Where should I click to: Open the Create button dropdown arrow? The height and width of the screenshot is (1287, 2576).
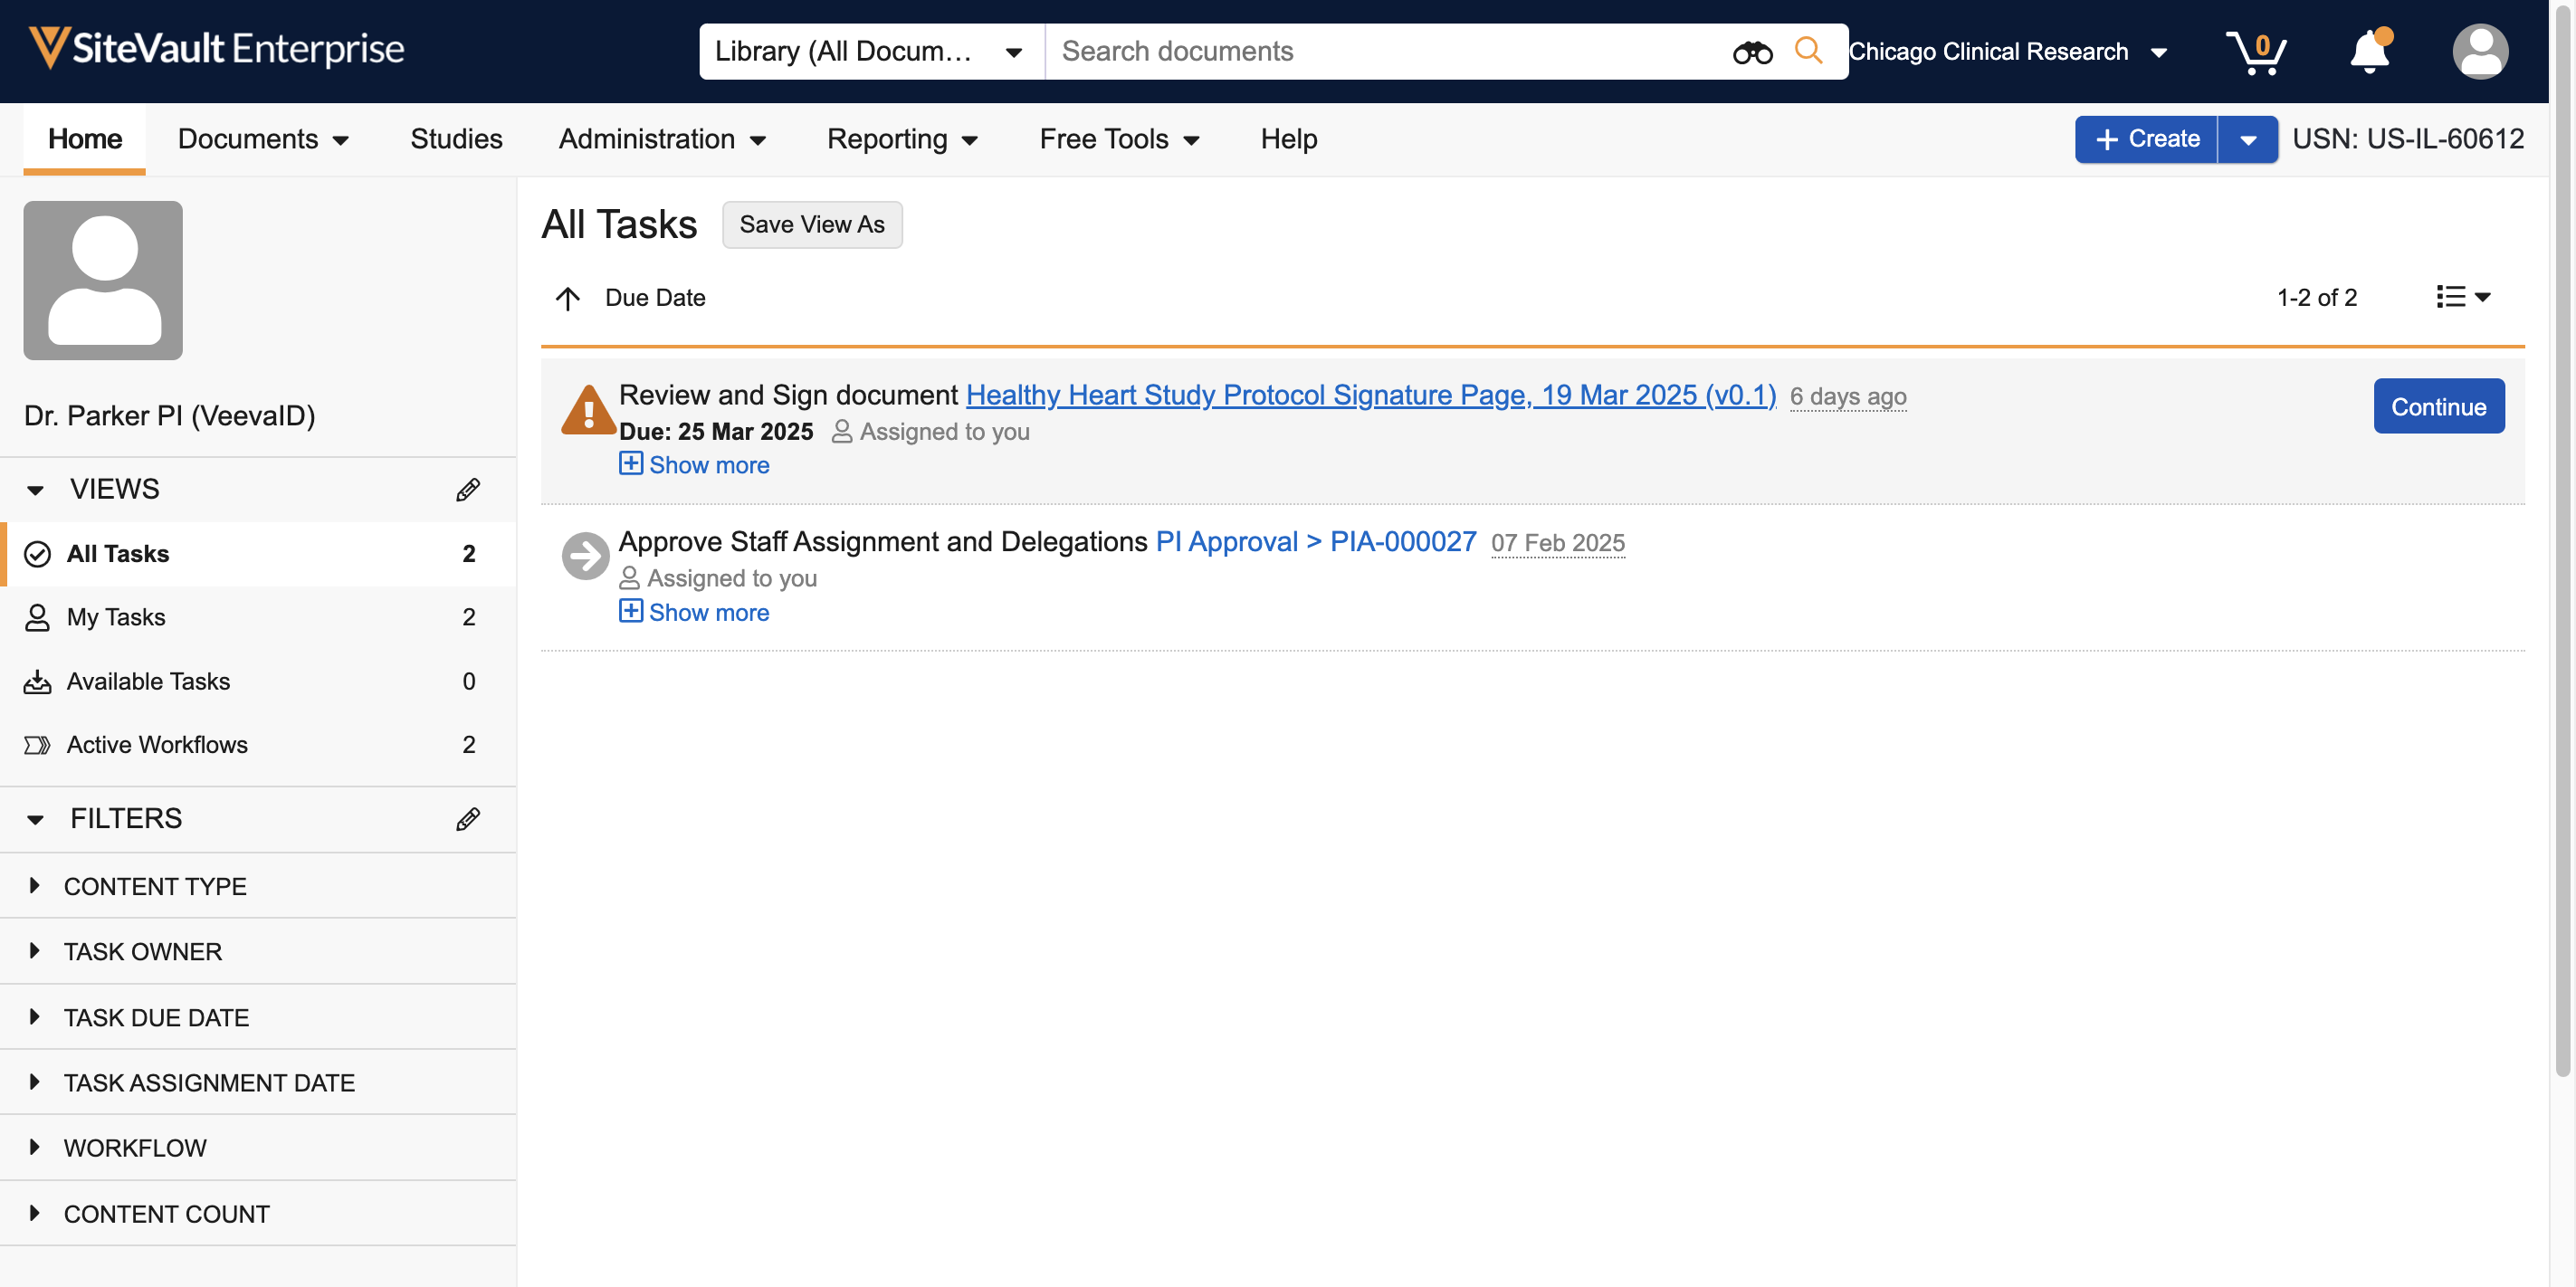[x=2248, y=140]
